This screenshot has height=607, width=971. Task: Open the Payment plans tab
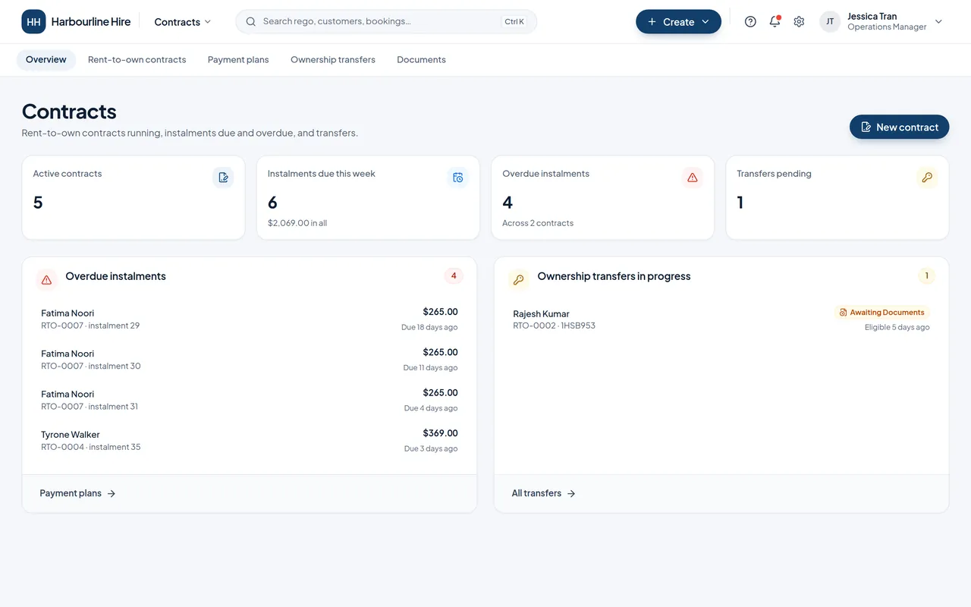[238, 60]
